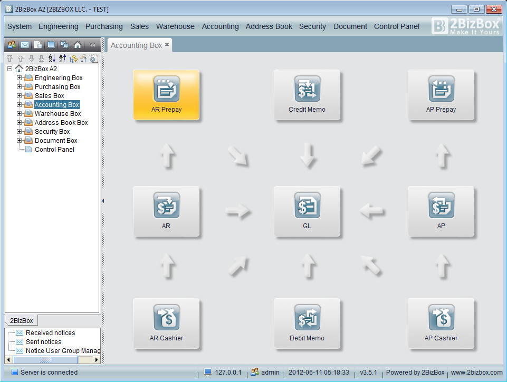This screenshot has width=507, height=382.
Task: Move tree item to top arrow
Action: click(x=10, y=58)
